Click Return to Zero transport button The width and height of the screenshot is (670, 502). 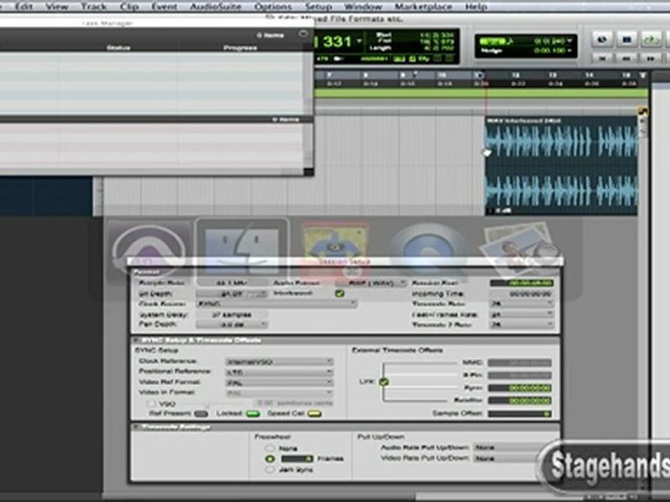pyautogui.click(x=602, y=58)
